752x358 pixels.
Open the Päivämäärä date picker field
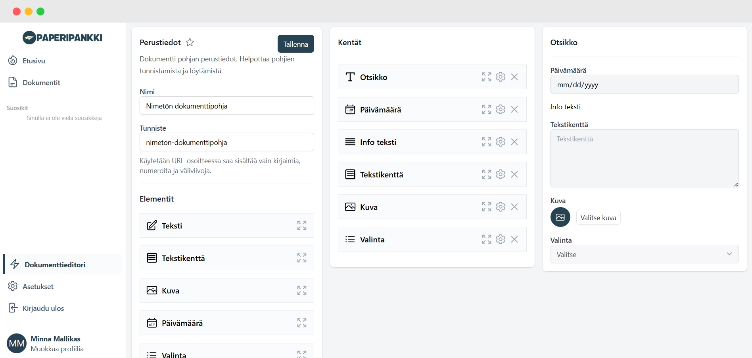pos(644,84)
